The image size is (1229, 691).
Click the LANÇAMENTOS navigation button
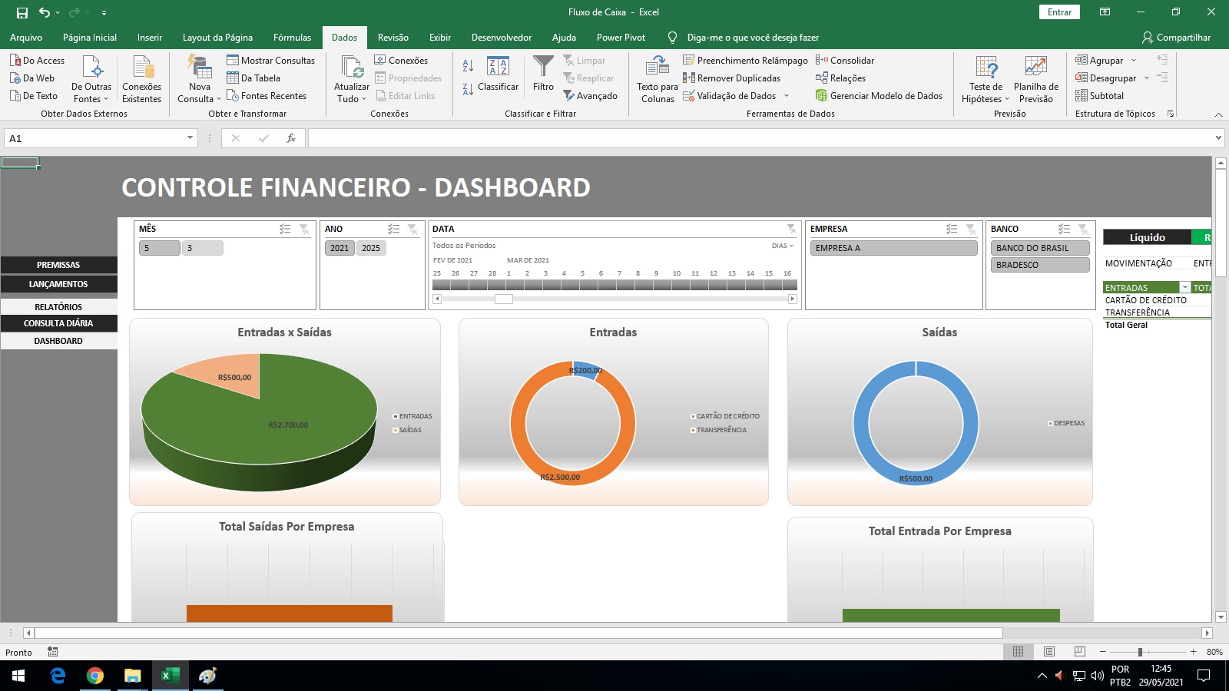coord(58,284)
